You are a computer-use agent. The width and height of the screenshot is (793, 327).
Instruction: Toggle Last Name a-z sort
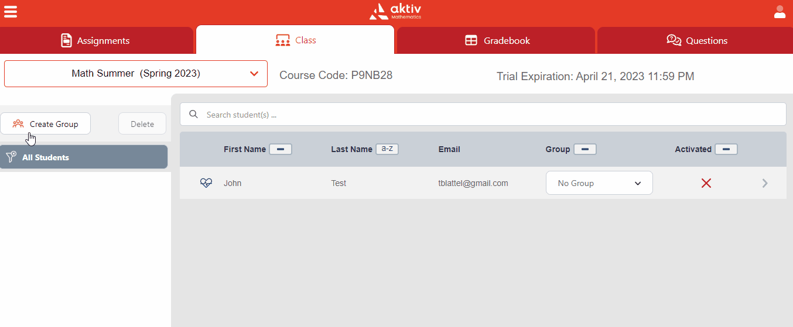pos(387,149)
